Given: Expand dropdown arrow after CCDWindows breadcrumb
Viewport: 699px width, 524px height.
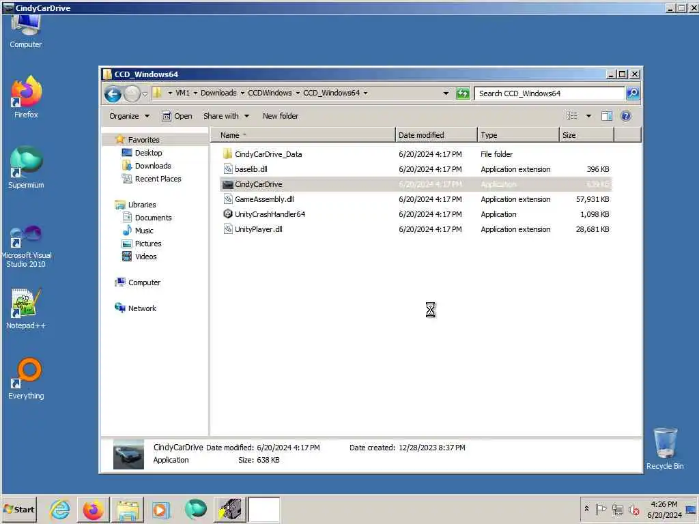Looking at the screenshot, I should [x=298, y=93].
